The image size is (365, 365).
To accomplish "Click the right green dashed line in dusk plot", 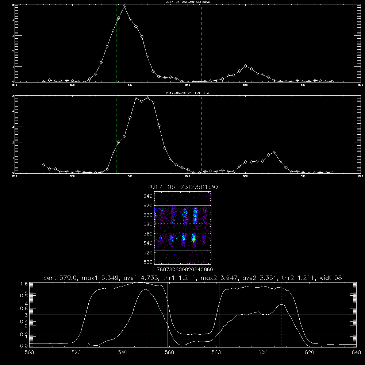I will click(x=201, y=135).
